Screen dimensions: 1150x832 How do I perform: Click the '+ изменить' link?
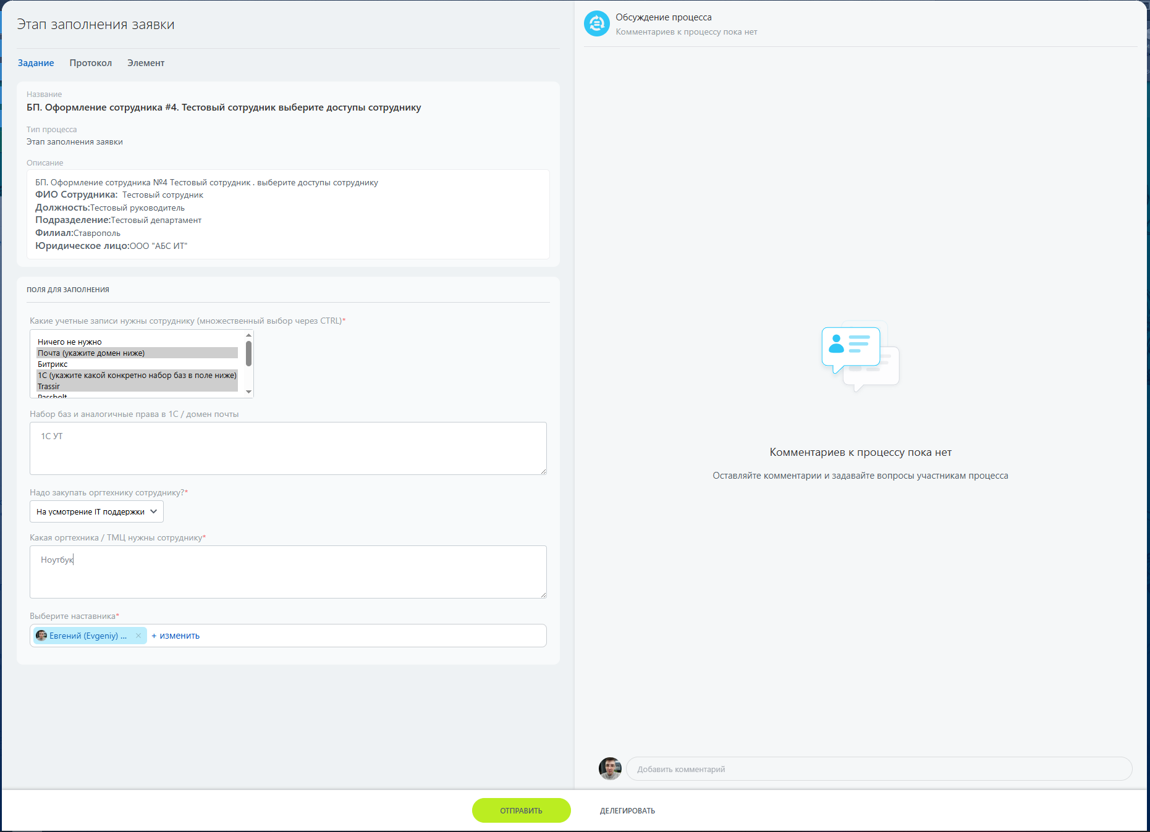coord(175,636)
